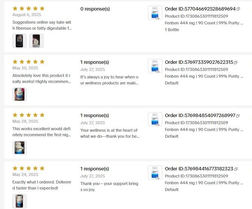Open product image for August 6 order

pos(155,13)
